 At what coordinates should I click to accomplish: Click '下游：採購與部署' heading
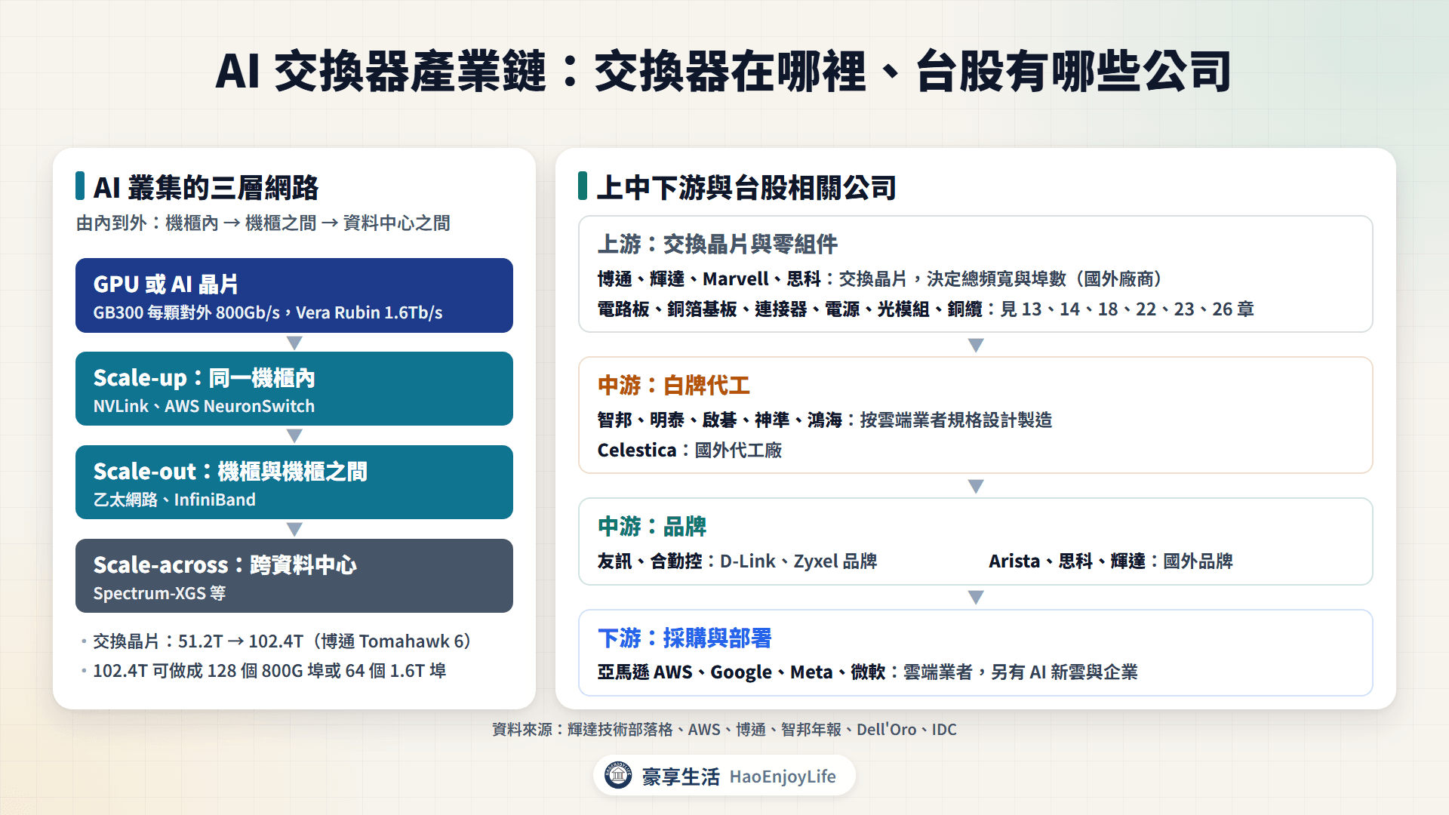coord(685,638)
